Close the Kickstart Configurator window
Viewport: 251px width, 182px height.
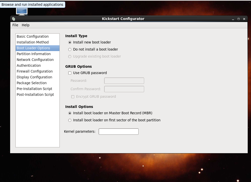[x=244, y=19]
